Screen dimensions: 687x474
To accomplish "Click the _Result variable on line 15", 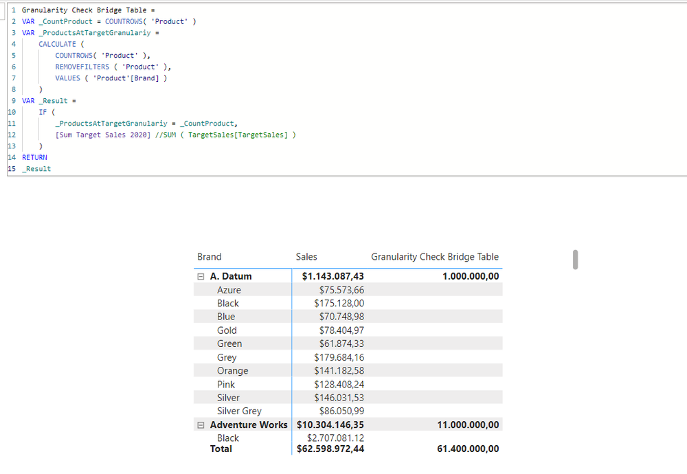I will [36, 168].
